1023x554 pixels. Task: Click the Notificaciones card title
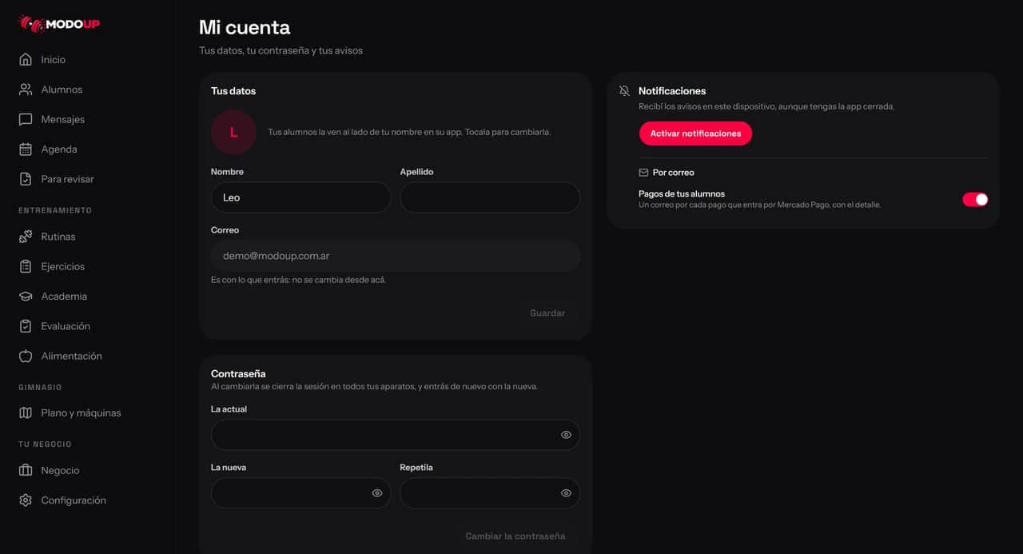672,91
